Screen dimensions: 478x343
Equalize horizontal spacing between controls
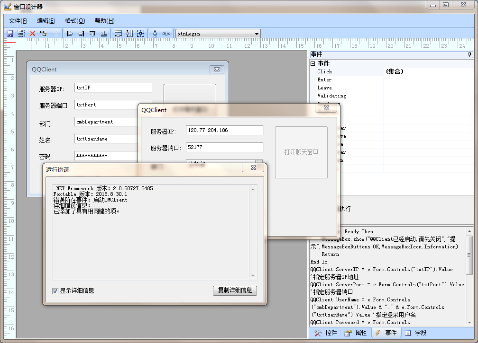coord(166,34)
